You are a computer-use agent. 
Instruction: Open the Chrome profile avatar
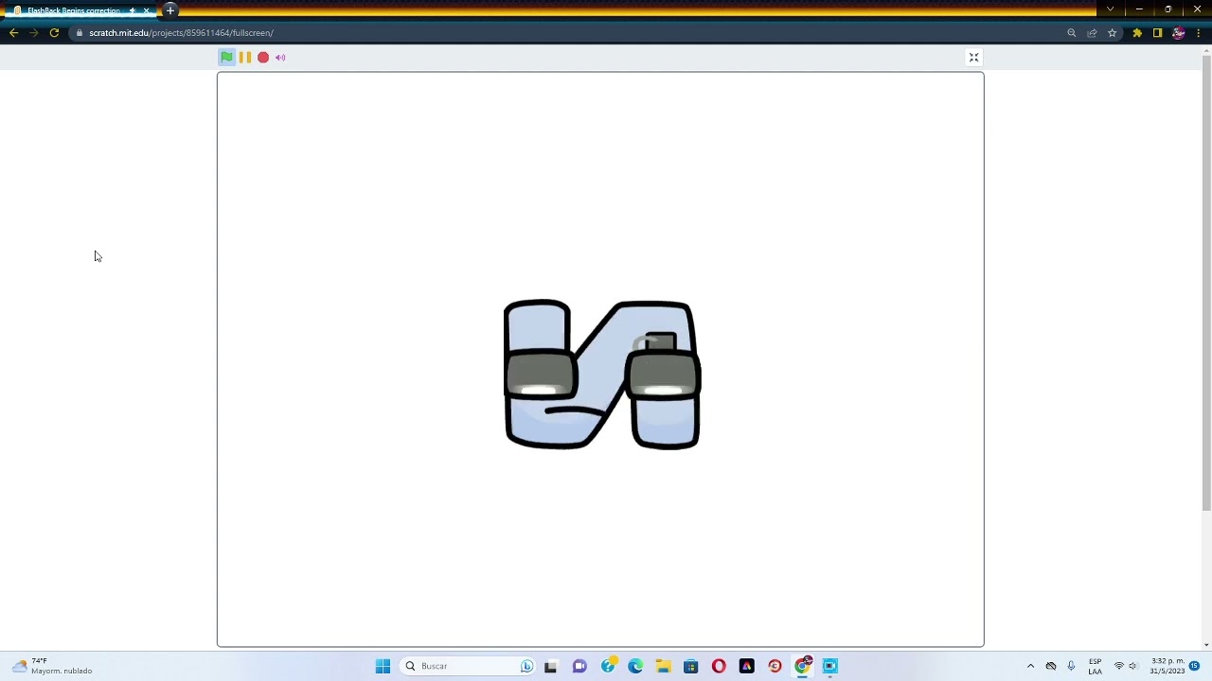[x=1179, y=33]
